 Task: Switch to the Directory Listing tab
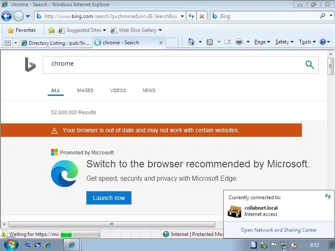click(x=56, y=43)
